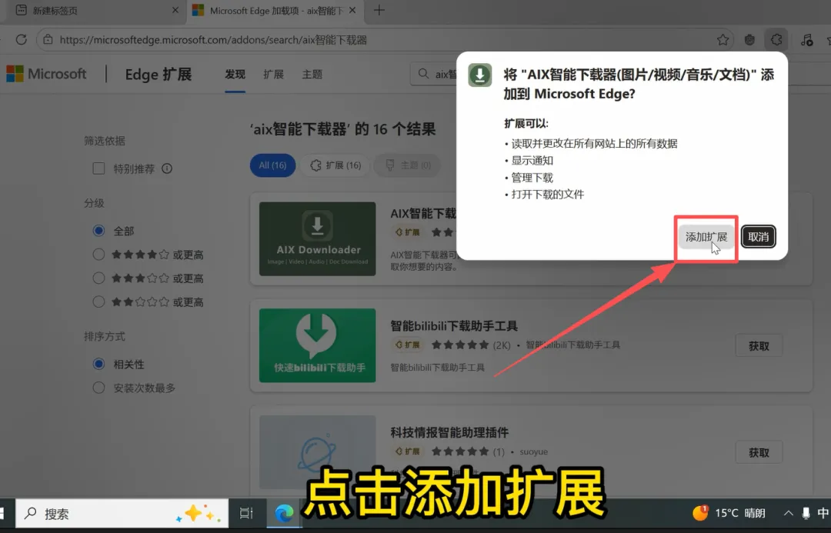Click the microphone tray icon
The image size is (831, 533).
[x=806, y=513]
